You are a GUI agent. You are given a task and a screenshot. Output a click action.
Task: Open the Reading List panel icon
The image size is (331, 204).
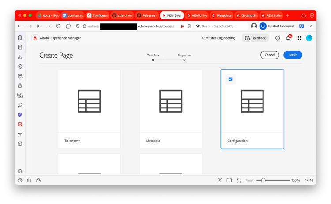(x=20, y=47)
